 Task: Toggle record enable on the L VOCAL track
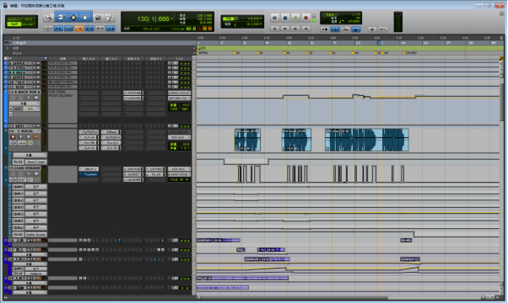pyautogui.click(x=14, y=137)
